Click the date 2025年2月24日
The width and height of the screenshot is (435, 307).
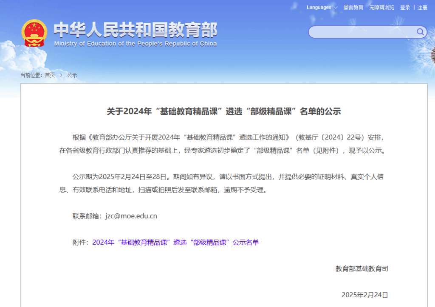[365, 295]
